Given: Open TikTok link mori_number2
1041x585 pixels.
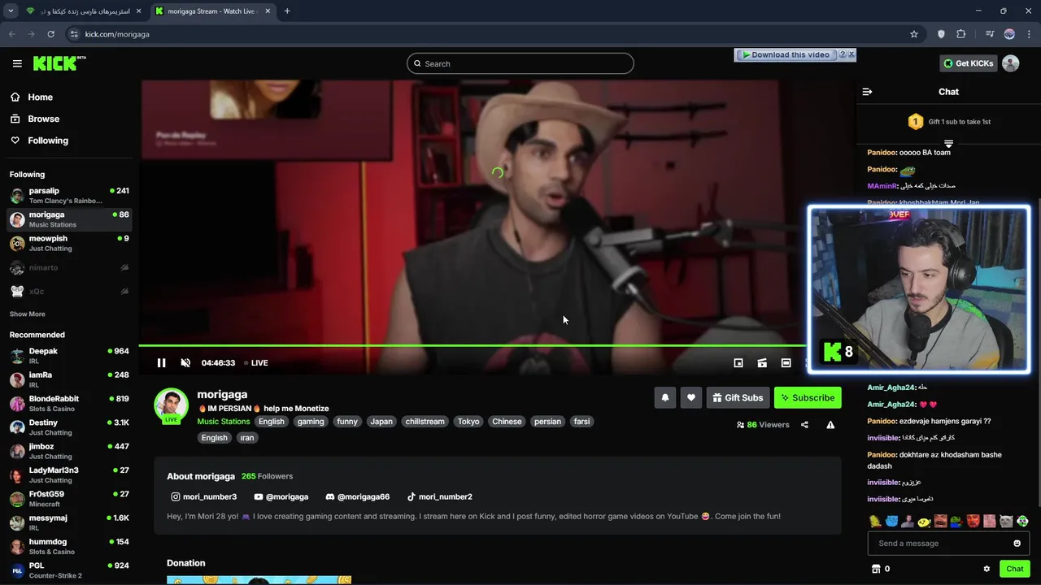Looking at the screenshot, I should [439, 496].
